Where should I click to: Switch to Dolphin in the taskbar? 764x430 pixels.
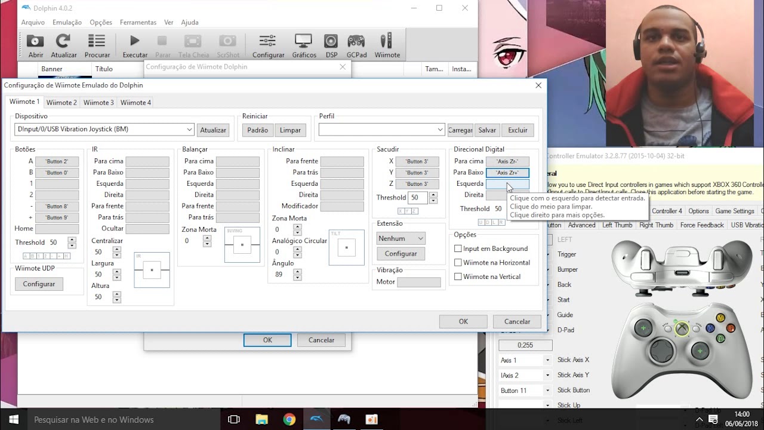[x=316, y=419]
